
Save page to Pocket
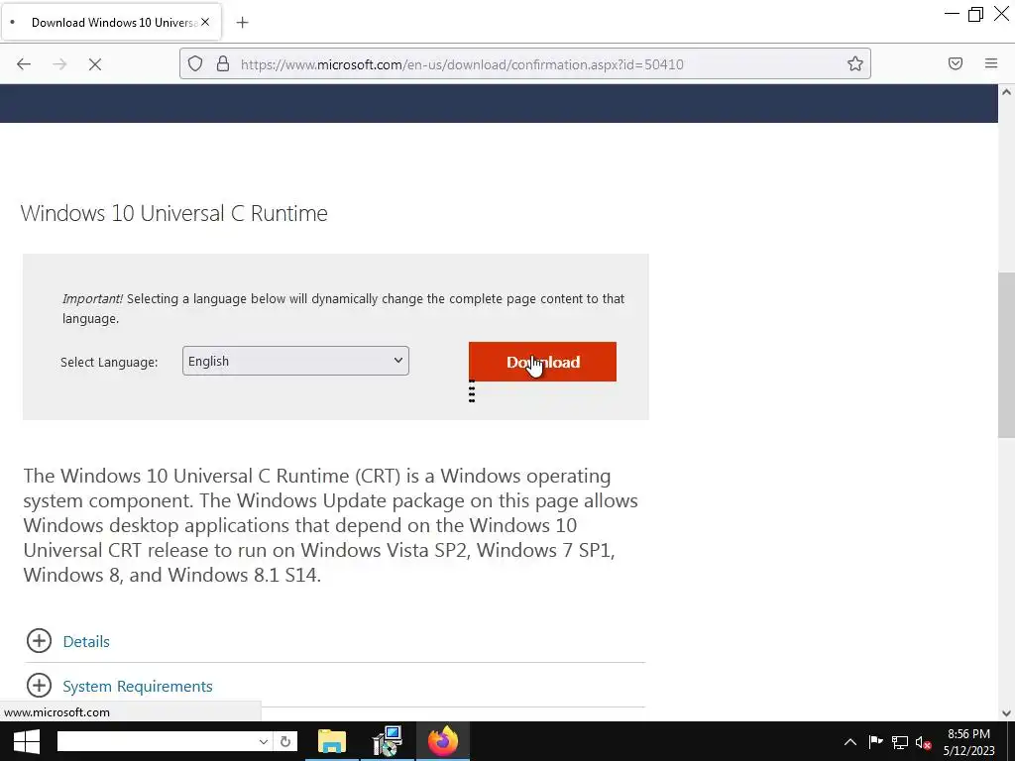[x=956, y=63]
